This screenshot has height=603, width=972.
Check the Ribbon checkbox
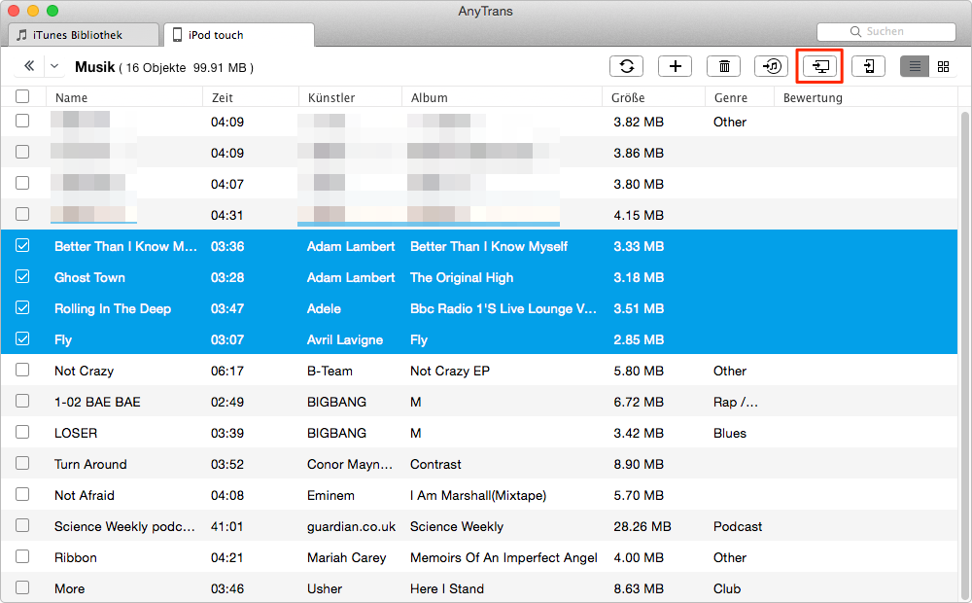point(22,556)
